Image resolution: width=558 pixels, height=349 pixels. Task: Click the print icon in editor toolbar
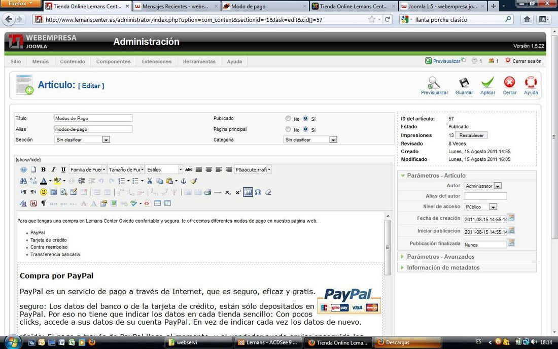pyautogui.click(x=208, y=192)
